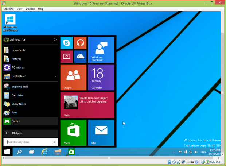The image size is (226, 166).
Task: Click vertical scrollbar down arrow
Action: point(222,154)
